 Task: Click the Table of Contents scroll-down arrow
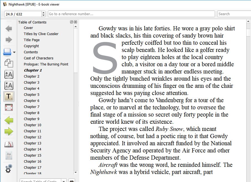tap(76, 172)
